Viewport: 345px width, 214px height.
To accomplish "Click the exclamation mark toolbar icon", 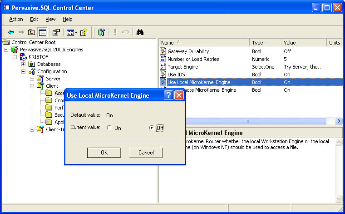I will pyautogui.click(x=115, y=32).
